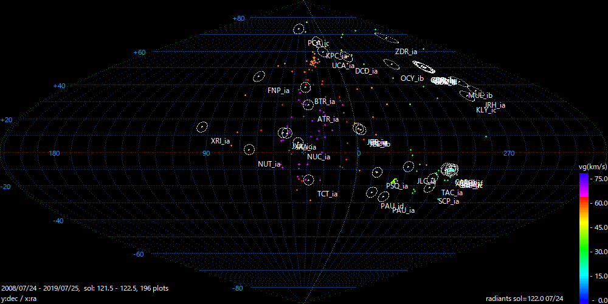Screen dimensions: 608x304
Task: Click the radiant circle above NUT_ia label
Action: 249,149
